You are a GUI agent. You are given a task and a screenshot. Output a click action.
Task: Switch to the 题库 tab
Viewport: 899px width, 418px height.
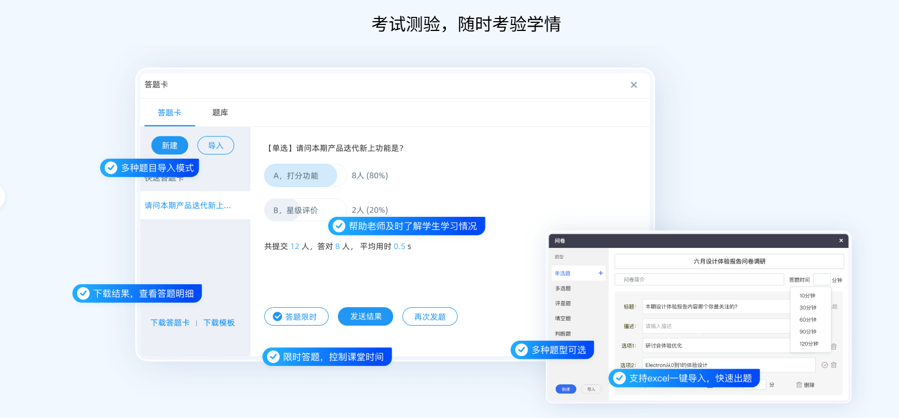[220, 113]
